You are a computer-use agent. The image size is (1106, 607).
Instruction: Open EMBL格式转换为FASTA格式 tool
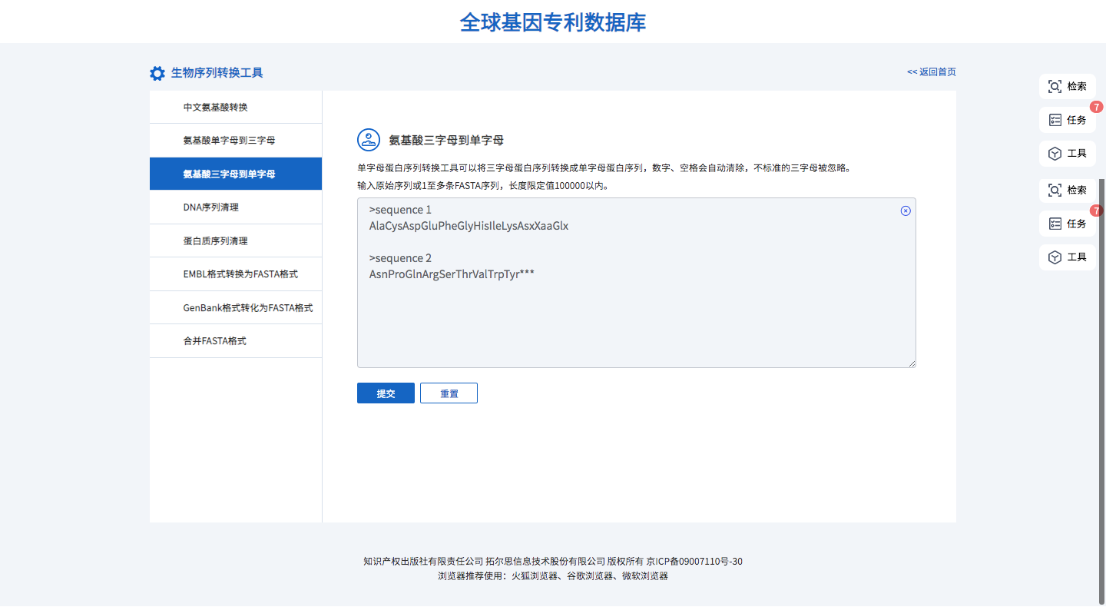[x=236, y=274]
